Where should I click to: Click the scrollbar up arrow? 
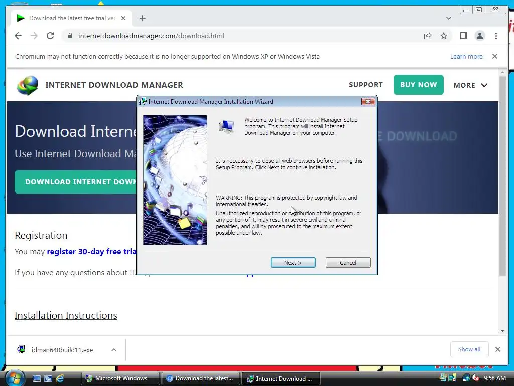pyautogui.click(x=502, y=72)
